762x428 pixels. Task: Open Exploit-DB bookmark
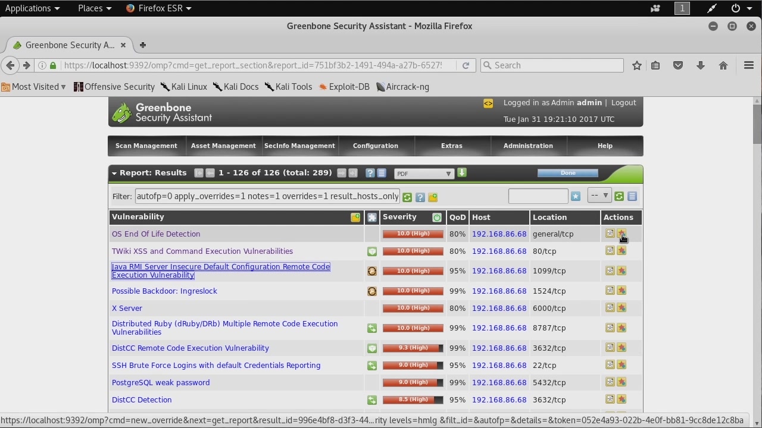click(x=344, y=87)
